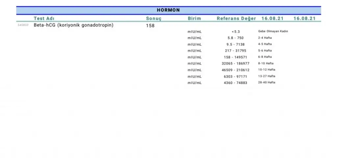Select the Referans Değer column header
Screen dimensions: 337x165
(x=236, y=18)
